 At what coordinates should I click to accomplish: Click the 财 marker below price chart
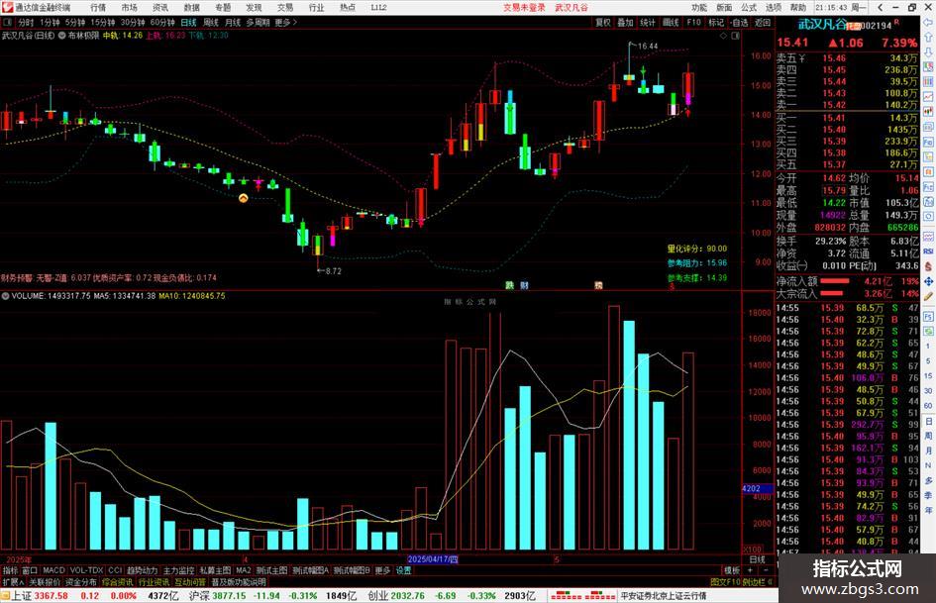524,285
